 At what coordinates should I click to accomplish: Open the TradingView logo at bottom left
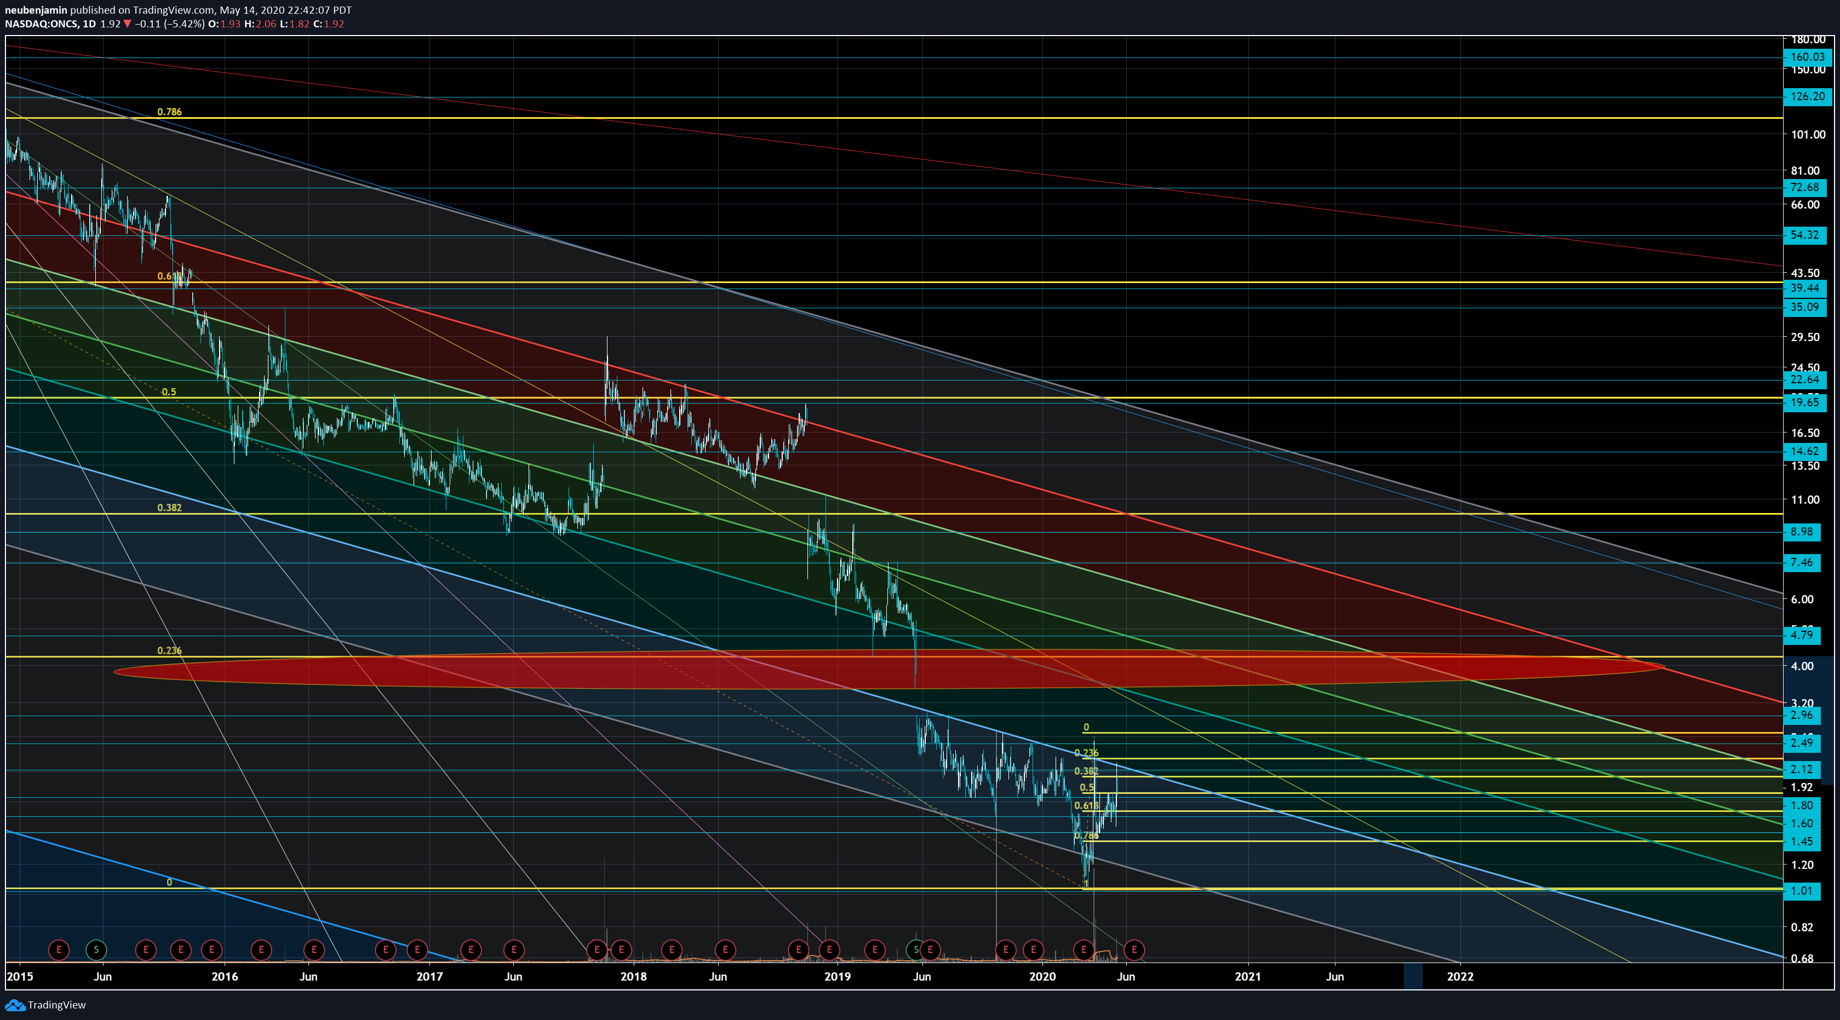click(x=45, y=1005)
